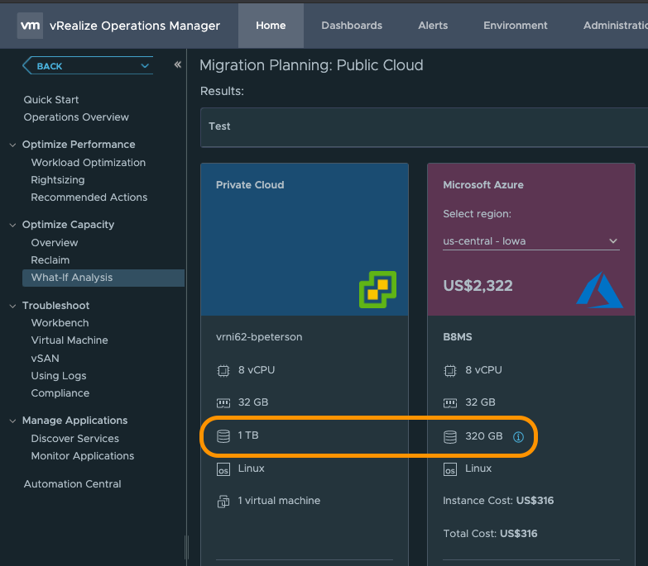
Task: Click memory icon in Private Cloud card
Action: click(x=223, y=403)
